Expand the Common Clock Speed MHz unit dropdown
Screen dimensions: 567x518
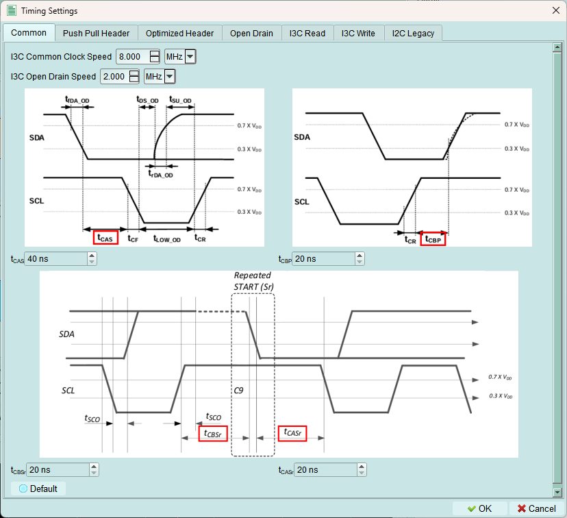[190, 57]
